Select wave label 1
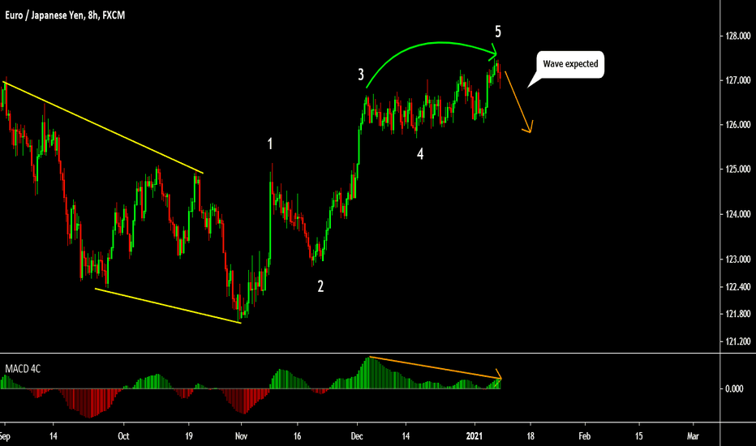756x446 pixels. 270,144
